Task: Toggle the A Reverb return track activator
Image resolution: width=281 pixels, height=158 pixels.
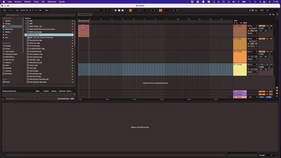Action: pyautogui.click(x=262, y=92)
